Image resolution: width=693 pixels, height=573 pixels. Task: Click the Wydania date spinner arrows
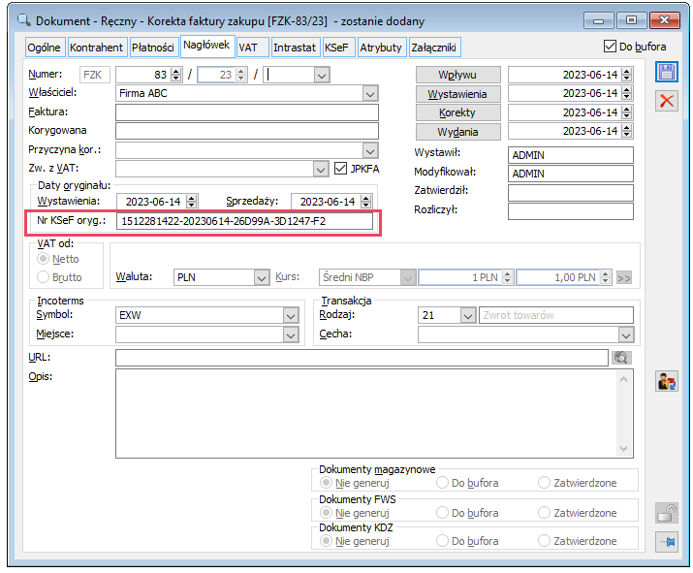626,131
